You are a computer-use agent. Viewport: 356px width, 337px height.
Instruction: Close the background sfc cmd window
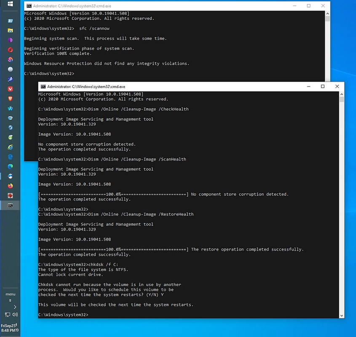323,5
